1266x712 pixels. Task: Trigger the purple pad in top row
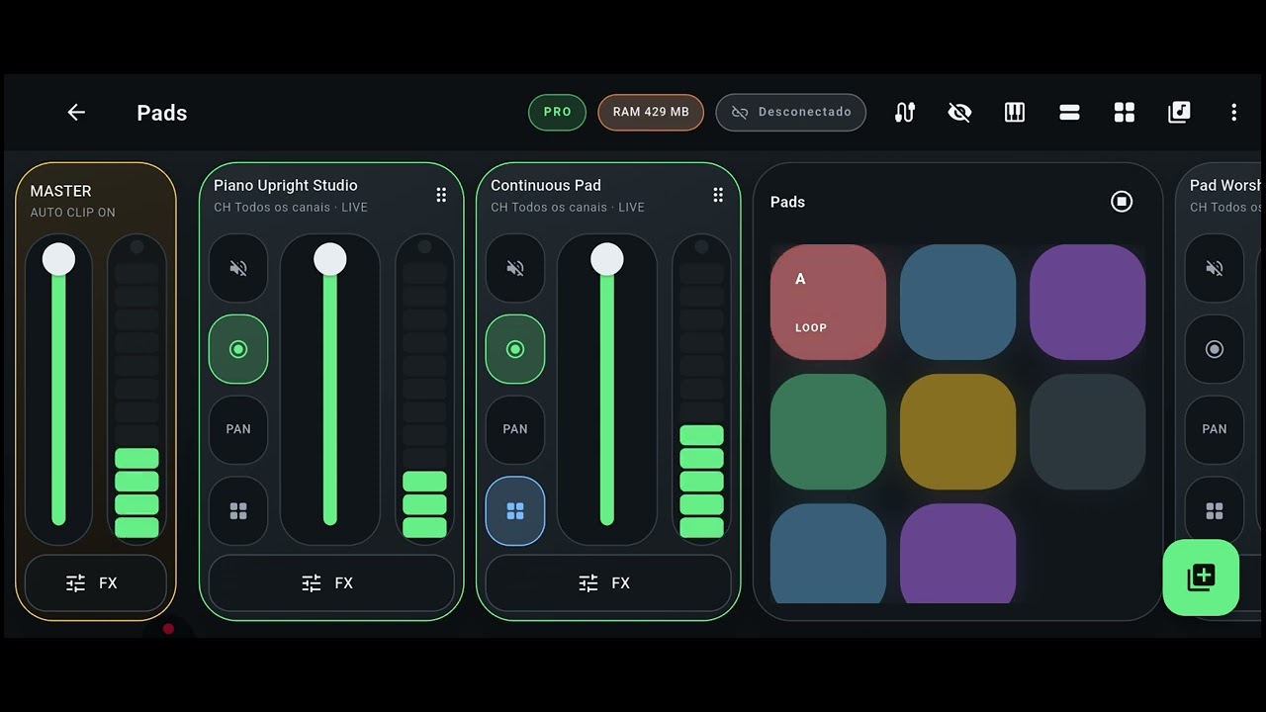pyautogui.click(x=1087, y=303)
